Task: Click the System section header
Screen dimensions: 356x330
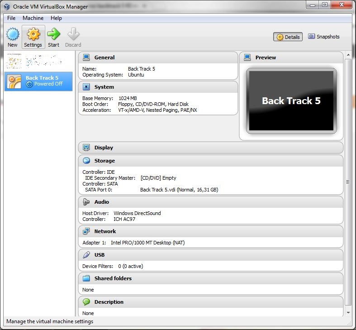Action: [x=158, y=87]
